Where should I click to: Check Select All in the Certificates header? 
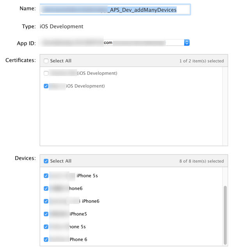pyautogui.click(x=46, y=61)
